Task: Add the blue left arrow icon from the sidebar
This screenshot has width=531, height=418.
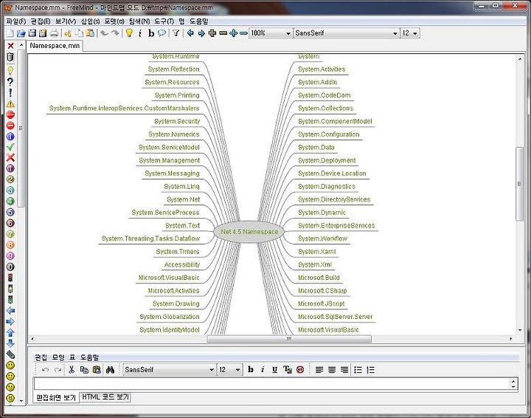Action: [10, 310]
